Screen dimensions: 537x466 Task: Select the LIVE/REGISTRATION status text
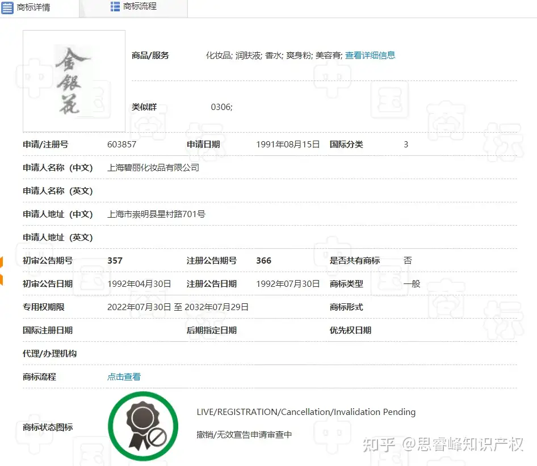coord(306,412)
